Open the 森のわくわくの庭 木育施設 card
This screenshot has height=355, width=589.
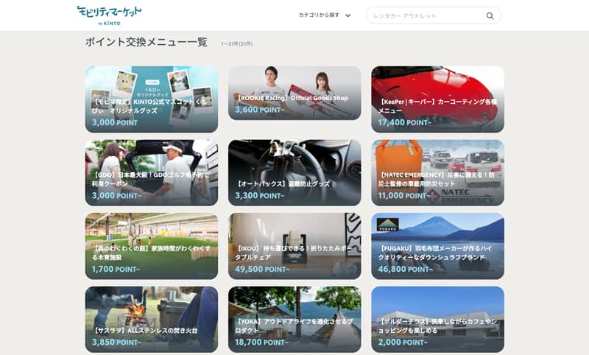[152, 246]
